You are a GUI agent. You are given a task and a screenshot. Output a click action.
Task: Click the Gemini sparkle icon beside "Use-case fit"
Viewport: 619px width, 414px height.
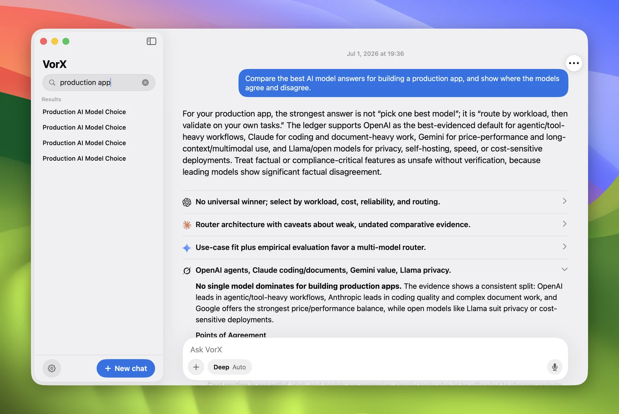pos(187,248)
